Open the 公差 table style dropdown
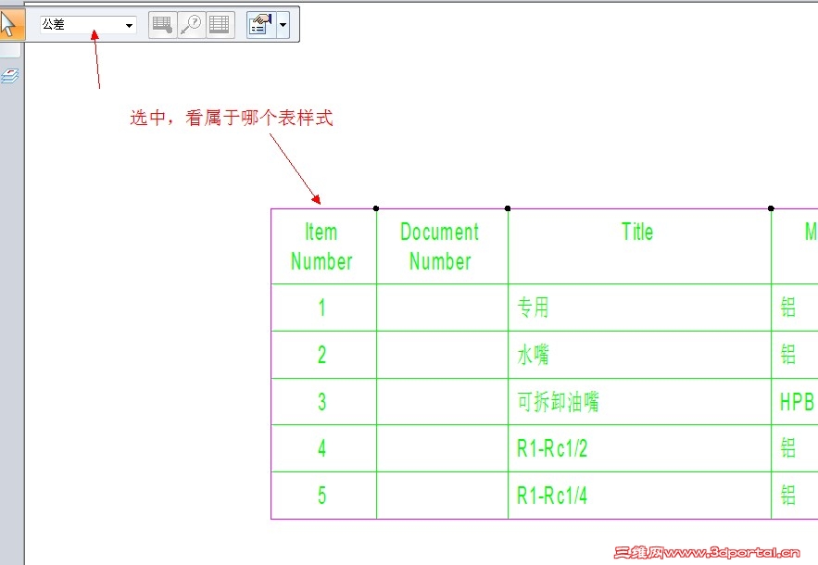The image size is (818, 565). 129,25
